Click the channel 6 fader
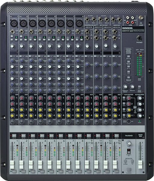The height and width of the screenshot is (181, 154). tap(59, 165)
